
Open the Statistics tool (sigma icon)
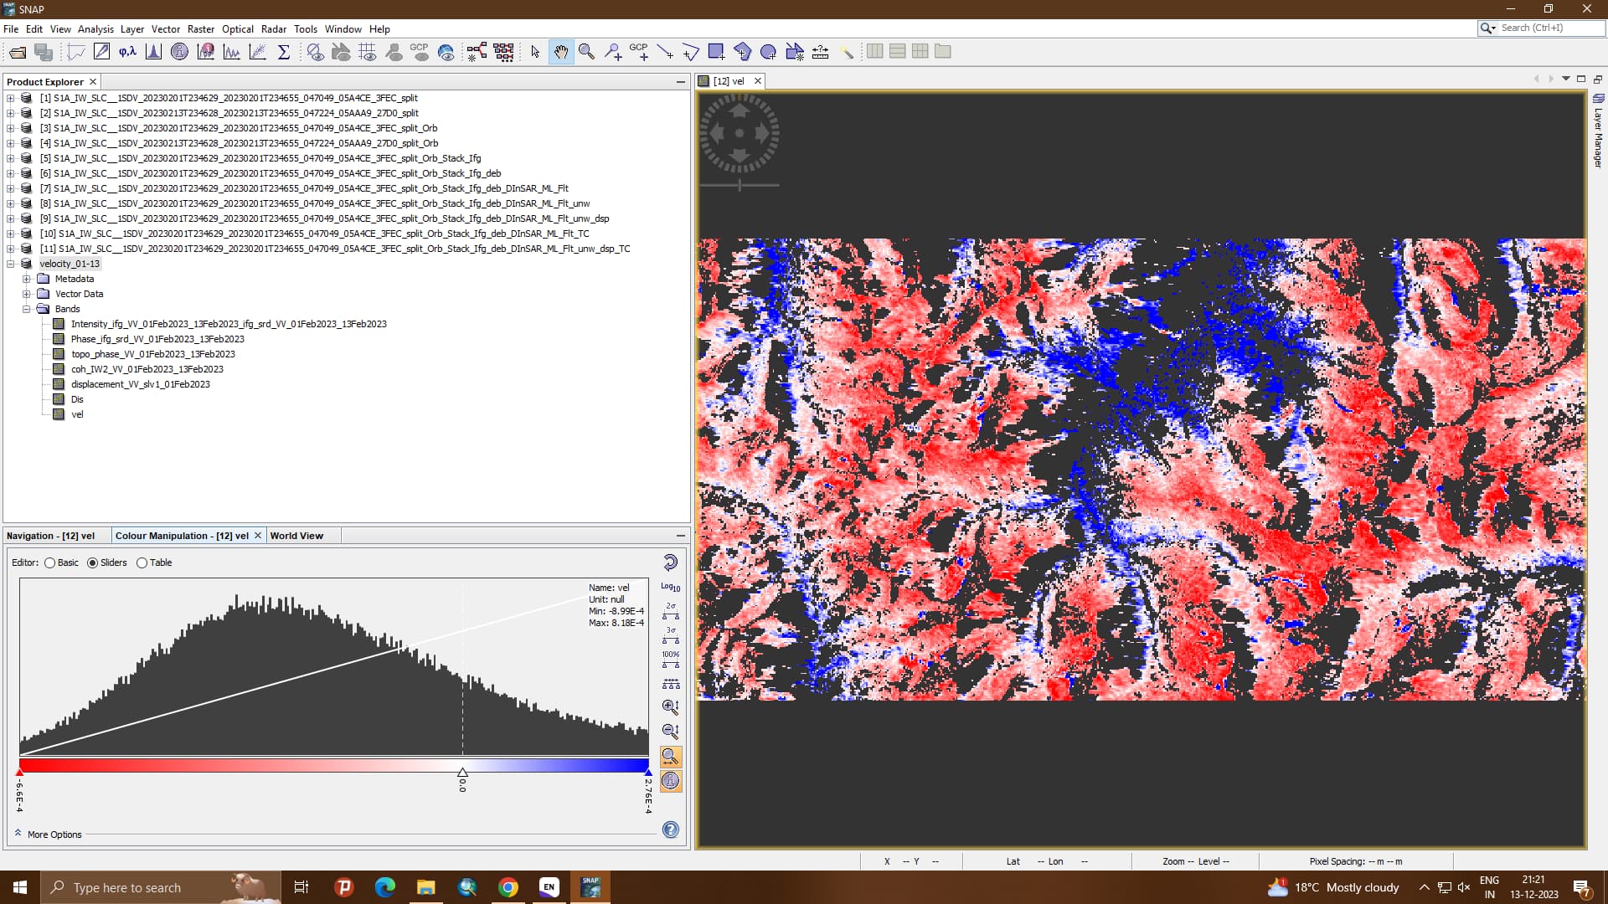(x=284, y=51)
